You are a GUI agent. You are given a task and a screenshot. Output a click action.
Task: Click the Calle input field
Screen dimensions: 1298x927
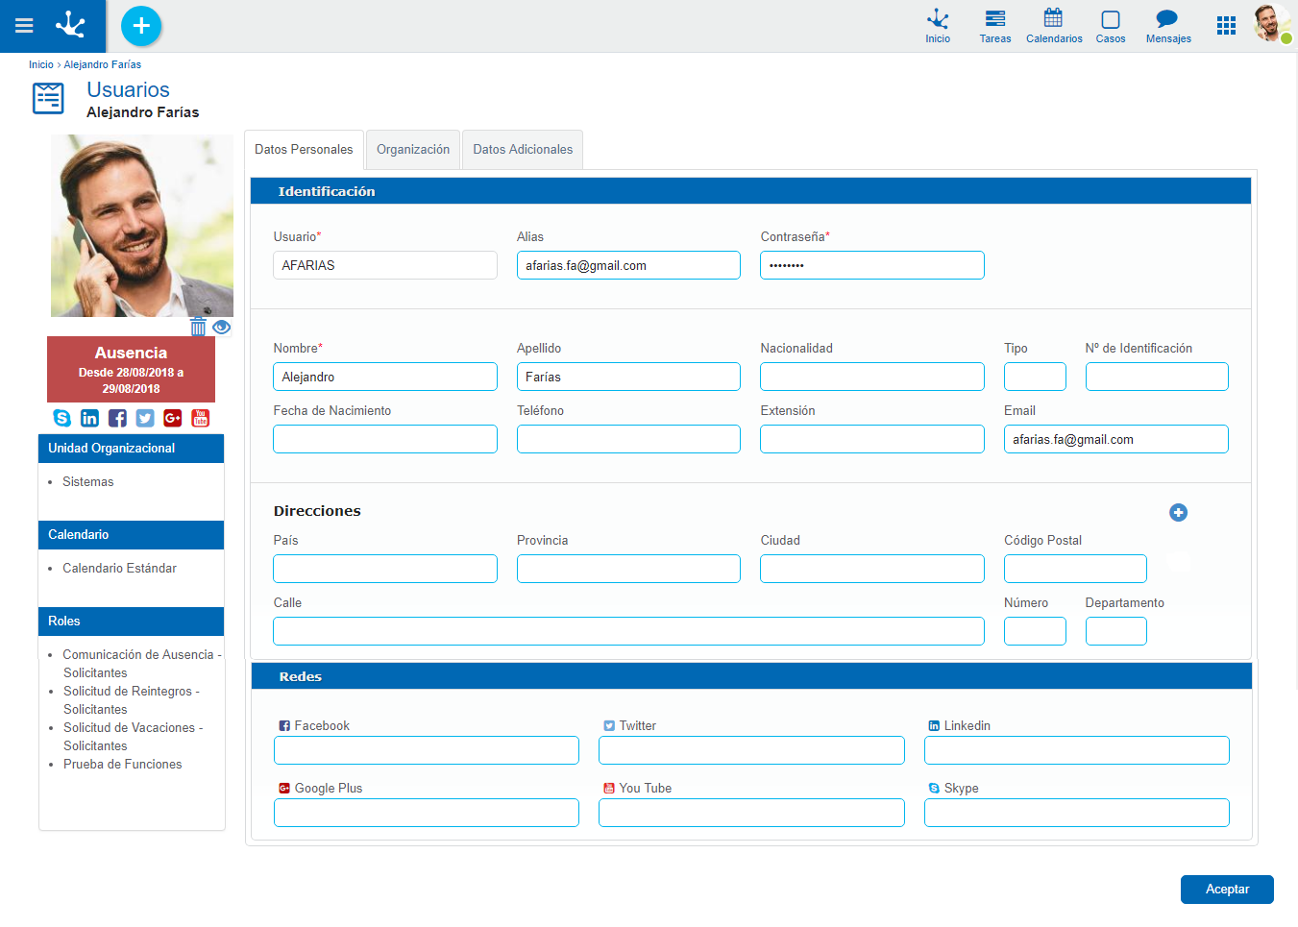[x=628, y=631]
